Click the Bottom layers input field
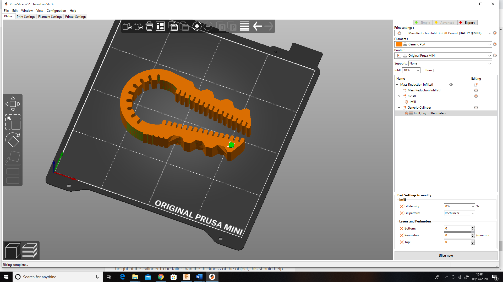The image size is (503, 282). pyautogui.click(x=457, y=228)
